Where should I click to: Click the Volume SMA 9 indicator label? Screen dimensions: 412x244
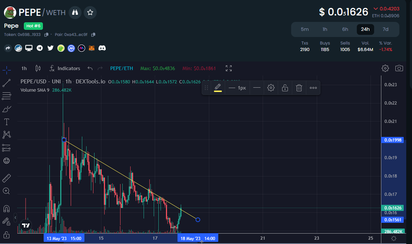[35, 90]
